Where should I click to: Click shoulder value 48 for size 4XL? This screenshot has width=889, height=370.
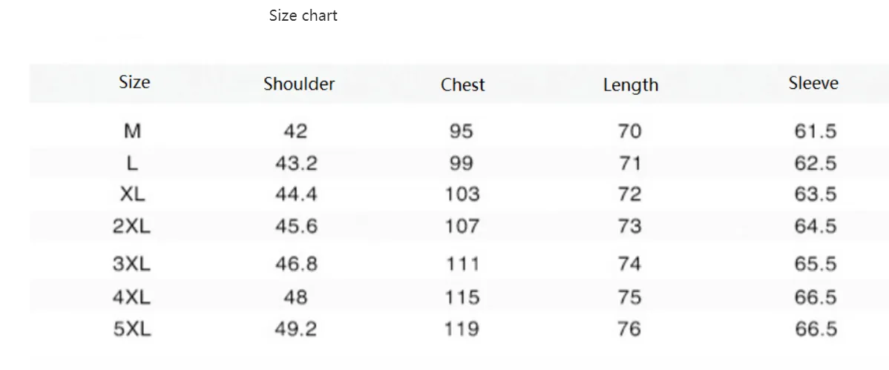click(x=295, y=297)
